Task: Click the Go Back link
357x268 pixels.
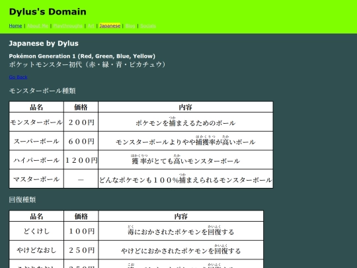Action: (x=19, y=77)
